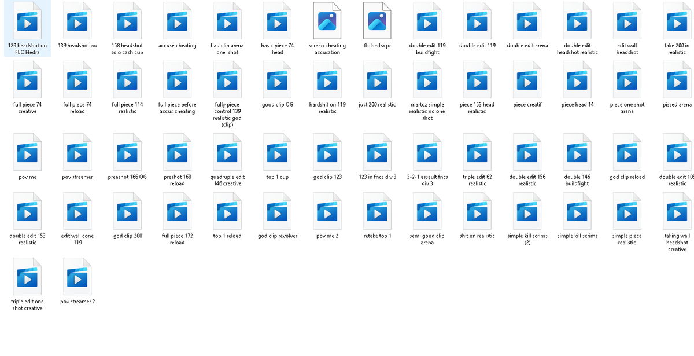Select the 'pov me' video file icon

point(27,152)
